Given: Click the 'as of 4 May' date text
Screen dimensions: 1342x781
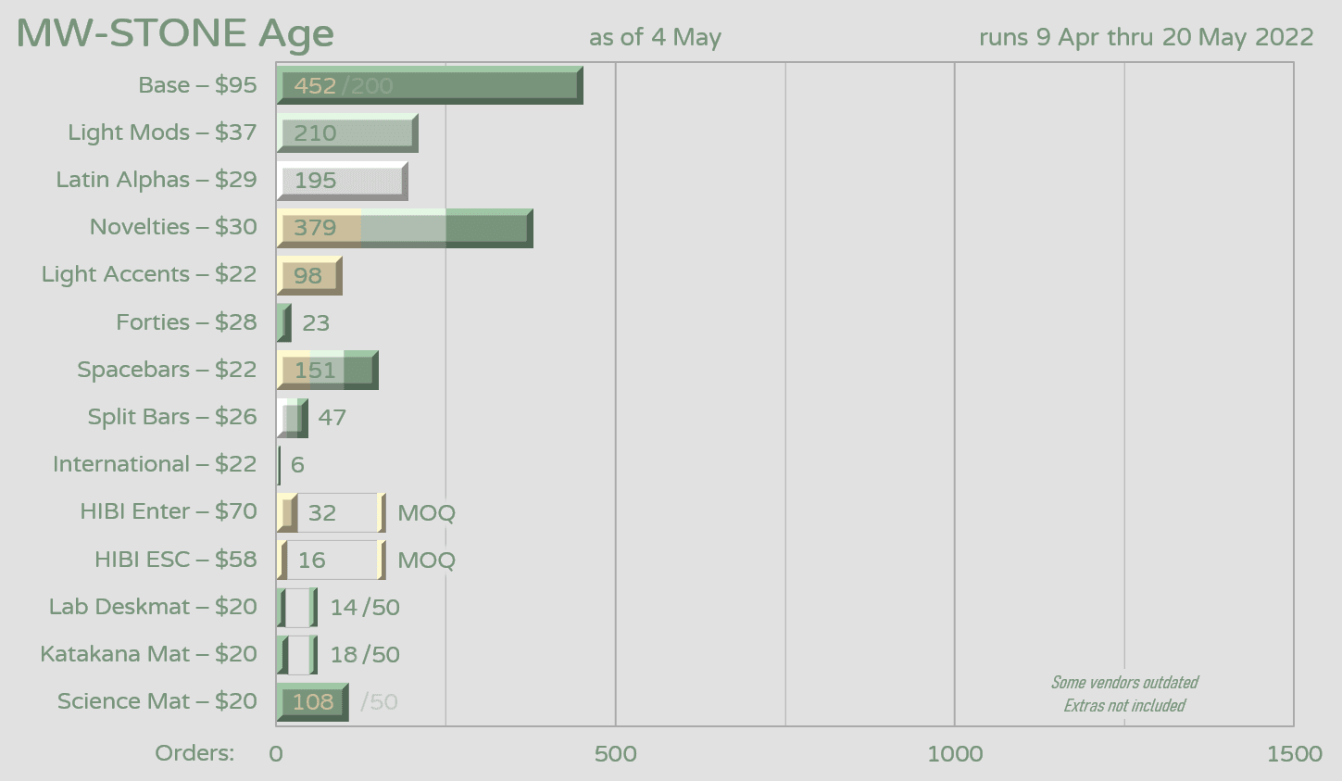Looking at the screenshot, I should 655,38.
